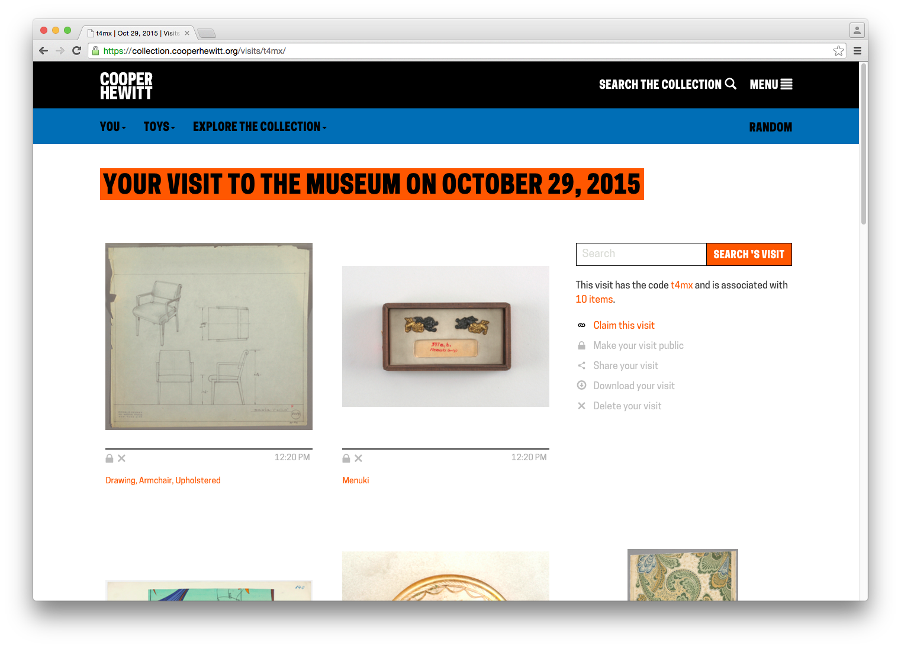
Task: Click the X icon under the Menuki item
Action: 358,458
